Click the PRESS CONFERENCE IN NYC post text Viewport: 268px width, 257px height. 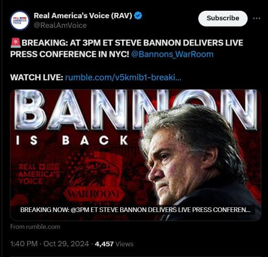[x=70, y=54]
